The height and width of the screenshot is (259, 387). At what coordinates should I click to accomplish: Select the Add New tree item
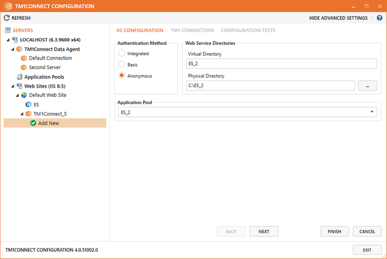[x=55, y=123]
